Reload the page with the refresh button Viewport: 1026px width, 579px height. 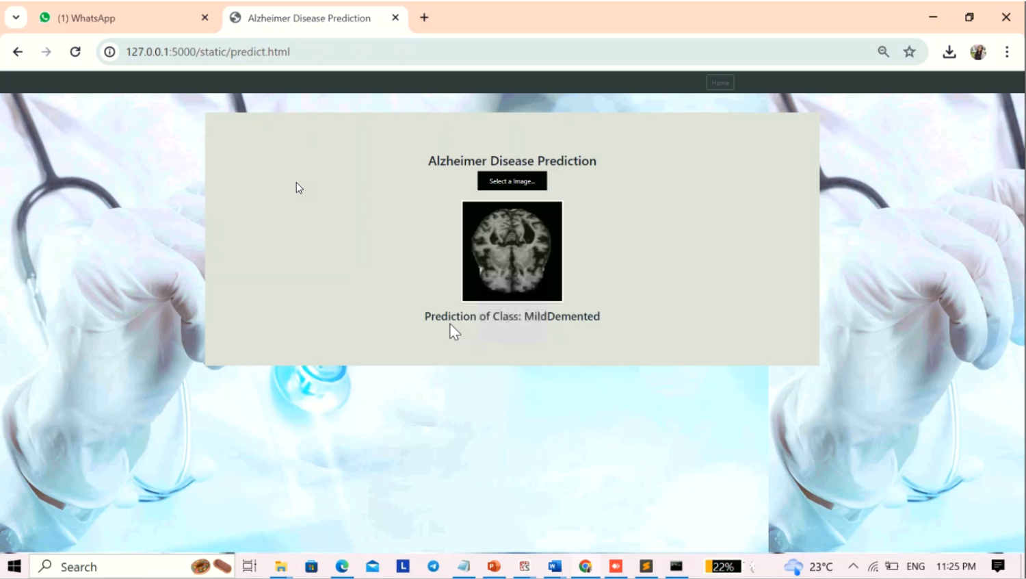point(75,51)
